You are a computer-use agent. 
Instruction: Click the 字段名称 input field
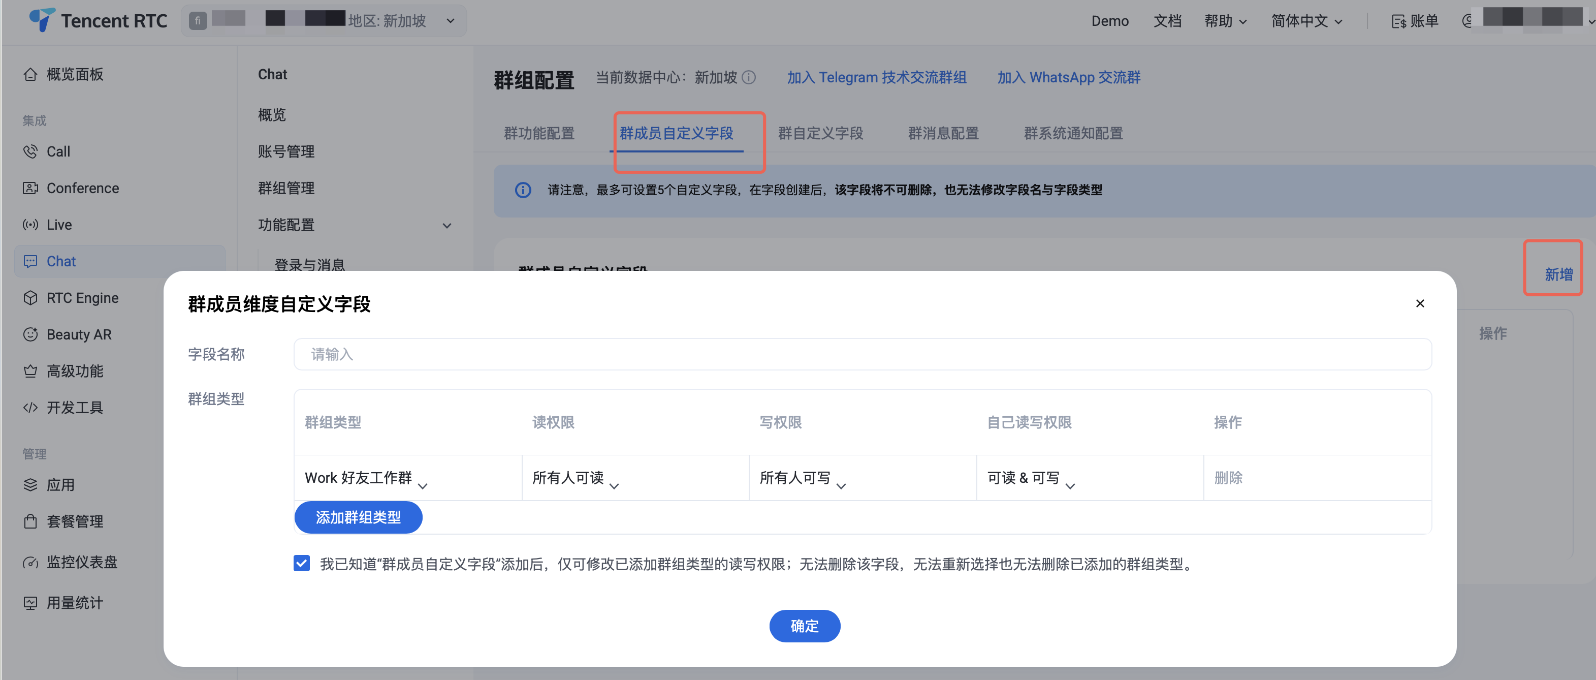(x=862, y=354)
